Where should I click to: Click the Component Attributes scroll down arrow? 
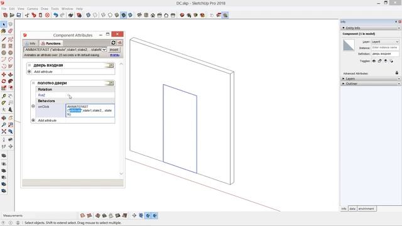pos(121,173)
